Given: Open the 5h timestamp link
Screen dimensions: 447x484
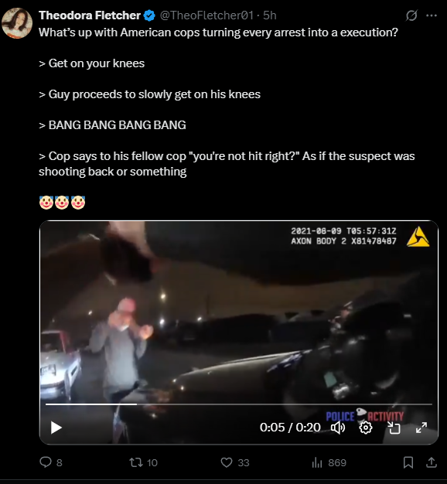Looking at the screenshot, I should (269, 15).
